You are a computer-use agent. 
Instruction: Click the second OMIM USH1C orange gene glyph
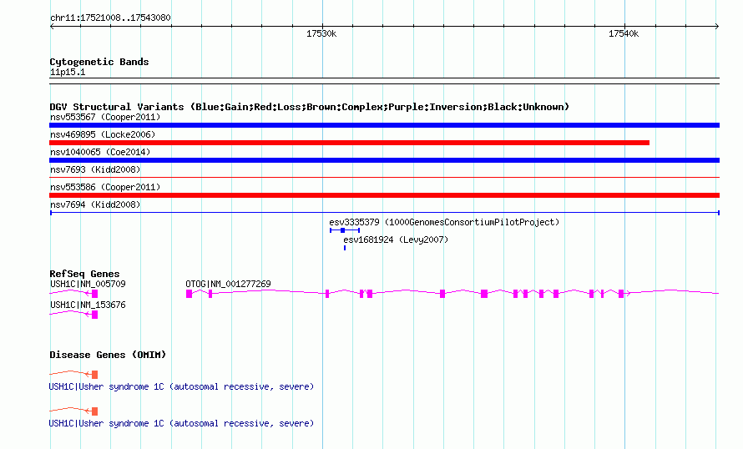[73, 411]
